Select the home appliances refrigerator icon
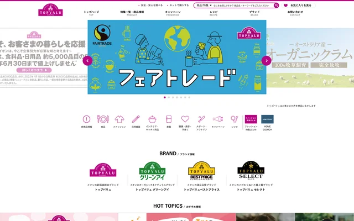This screenshot has height=221, width=354. pos(169,119)
